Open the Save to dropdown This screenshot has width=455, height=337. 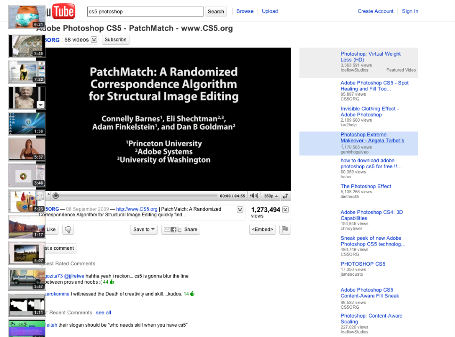144,230
